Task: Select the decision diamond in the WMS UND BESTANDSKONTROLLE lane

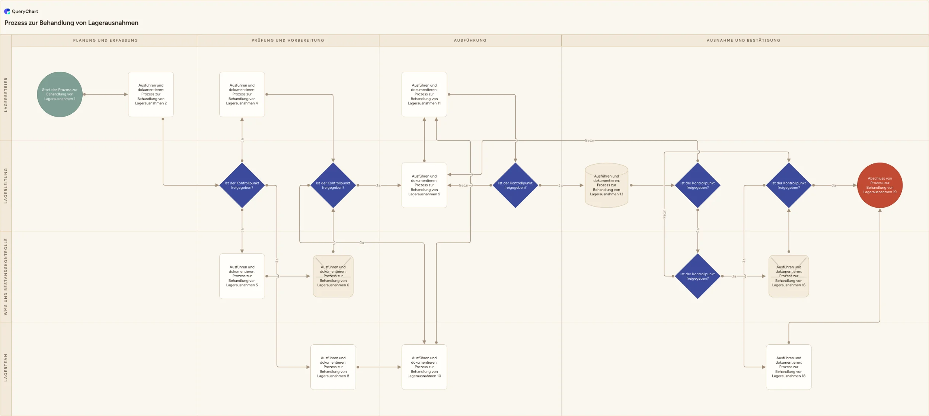Action: (697, 276)
